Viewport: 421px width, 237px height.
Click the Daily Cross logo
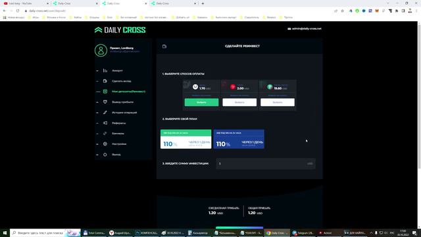coord(120,30)
